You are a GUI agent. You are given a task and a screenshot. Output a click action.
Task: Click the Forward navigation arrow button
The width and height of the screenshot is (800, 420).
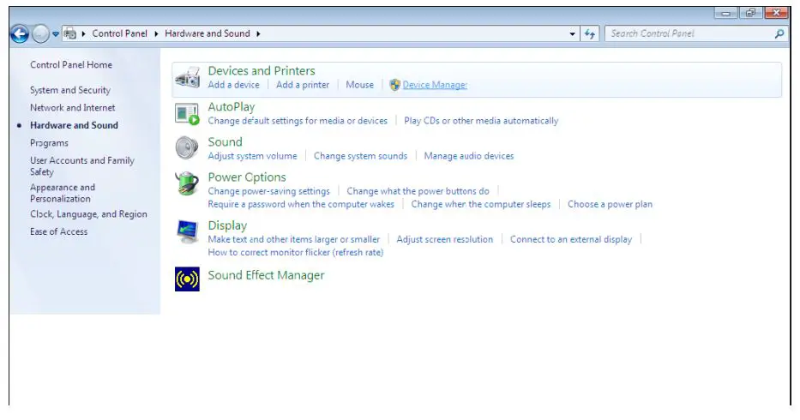pos(40,34)
